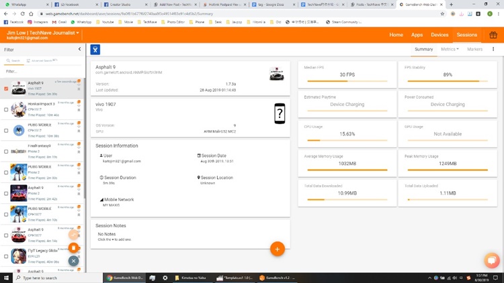Click the orange trash delete floating button

(74, 247)
